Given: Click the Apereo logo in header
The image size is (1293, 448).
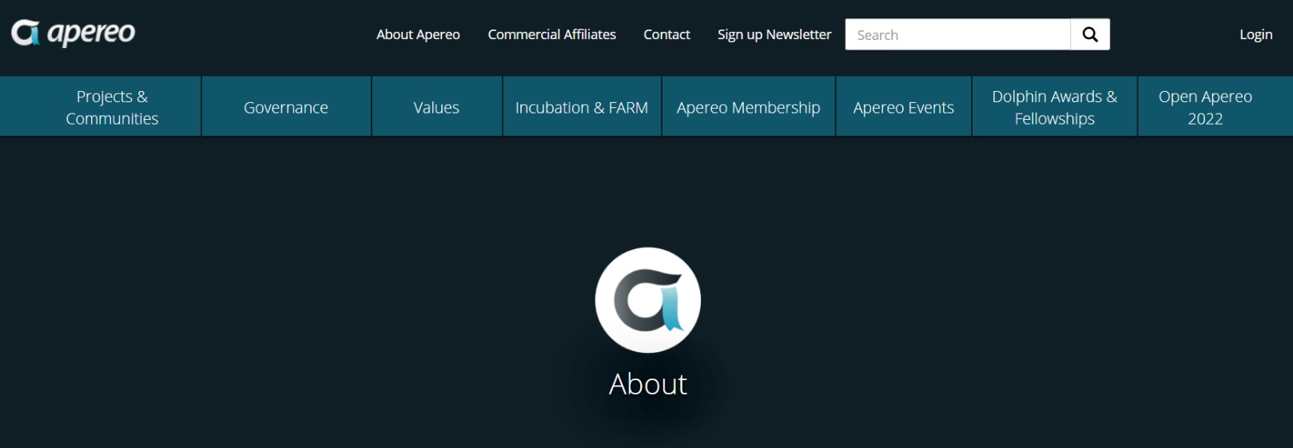Looking at the screenshot, I should click(73, 33).
